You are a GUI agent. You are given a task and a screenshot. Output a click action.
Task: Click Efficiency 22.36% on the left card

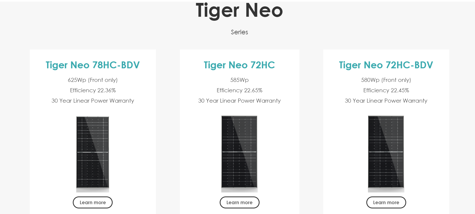[92, 90]
